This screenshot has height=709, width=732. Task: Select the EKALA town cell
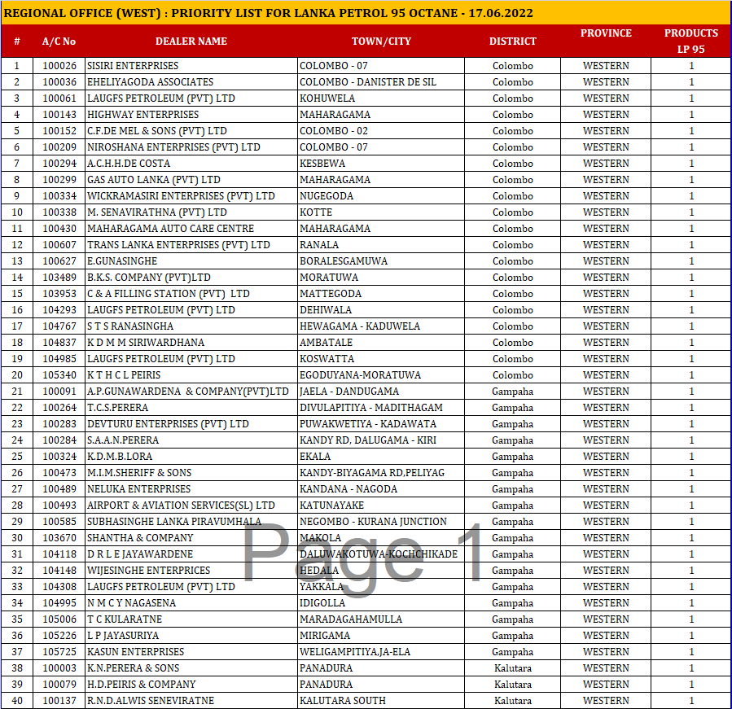coord(381,457)
